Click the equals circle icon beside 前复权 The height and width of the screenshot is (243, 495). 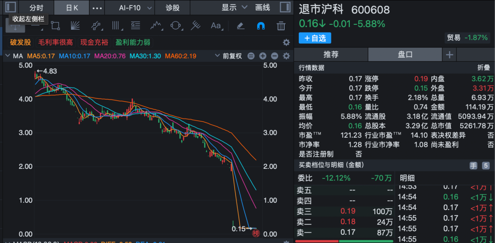pyautogui.click(x=251, y=56)
